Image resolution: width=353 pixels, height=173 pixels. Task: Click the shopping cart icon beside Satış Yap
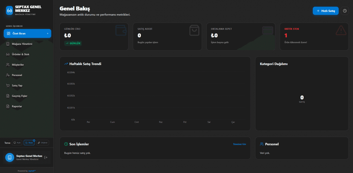click(x=8, y=86)
